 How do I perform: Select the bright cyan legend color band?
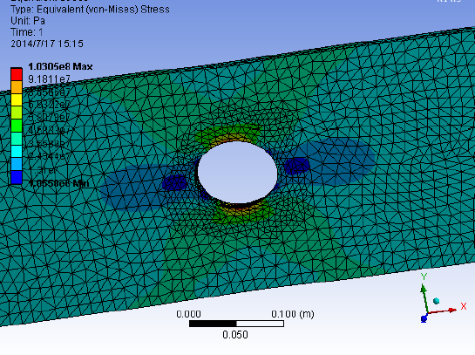point(17,152)
